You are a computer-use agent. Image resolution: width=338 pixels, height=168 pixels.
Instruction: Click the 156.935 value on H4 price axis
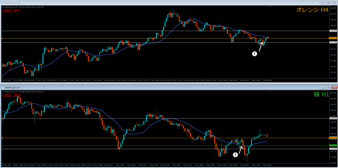click(333, 19)
